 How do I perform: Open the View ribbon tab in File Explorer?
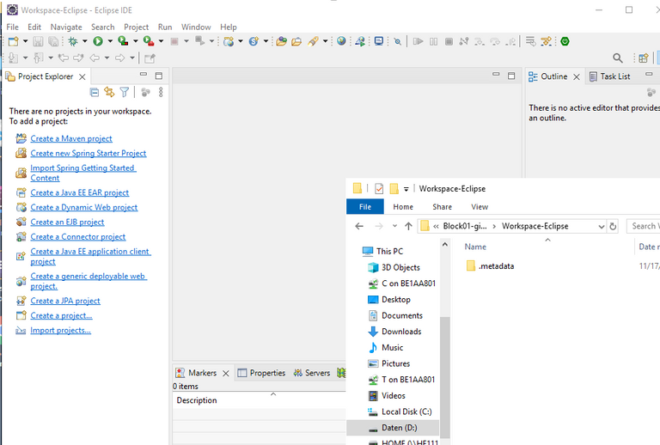point(480,207)
